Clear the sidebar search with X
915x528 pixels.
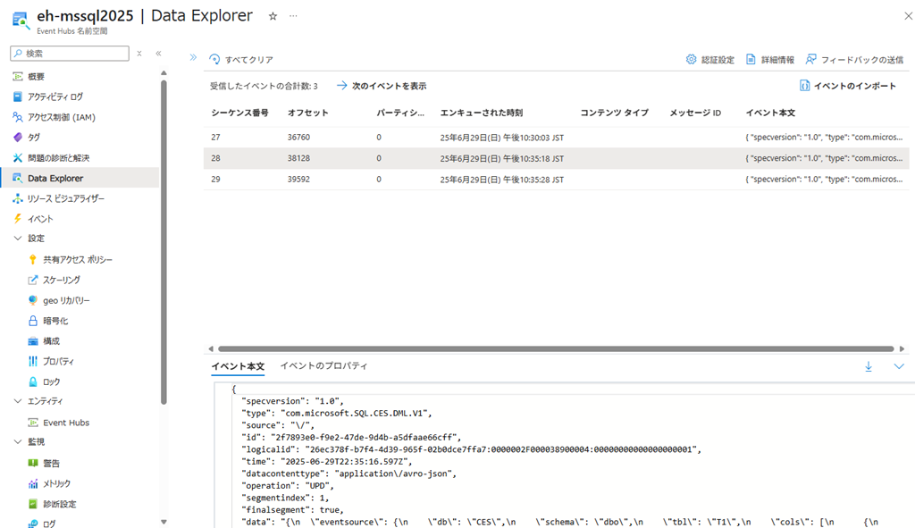click(139, 53)
